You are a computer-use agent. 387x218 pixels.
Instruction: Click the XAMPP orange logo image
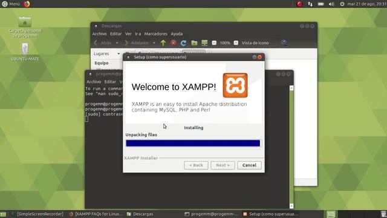pos(235,85)
